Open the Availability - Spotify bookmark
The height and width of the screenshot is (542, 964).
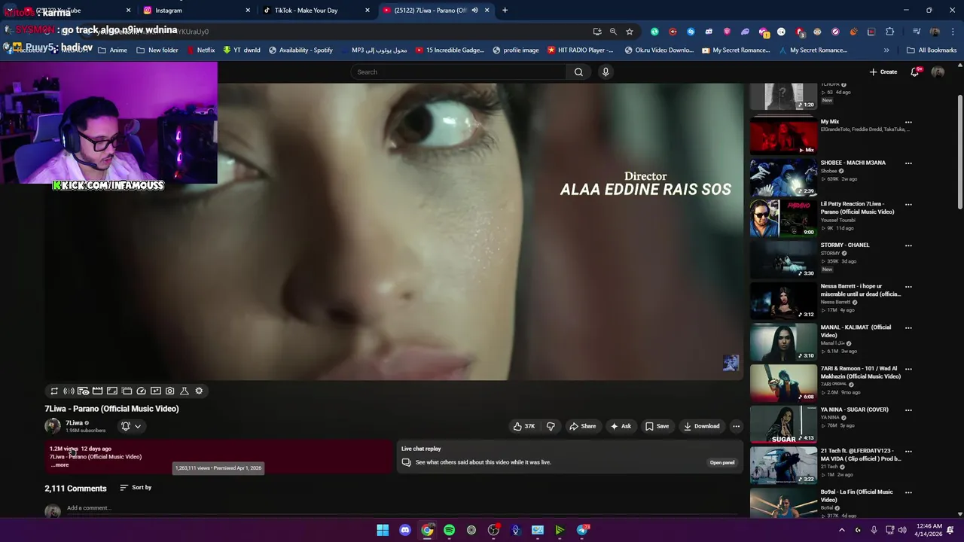click(x=300, y=50)
